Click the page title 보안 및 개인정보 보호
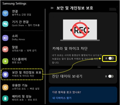Image resolution: width=120 pixels, height=105 pixels. [x=75, y=8]
